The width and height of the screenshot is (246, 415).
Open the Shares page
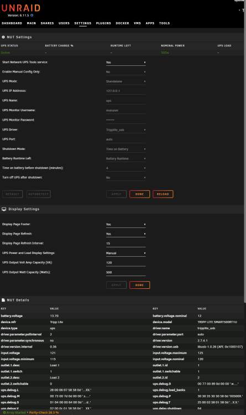click(47, 23)
